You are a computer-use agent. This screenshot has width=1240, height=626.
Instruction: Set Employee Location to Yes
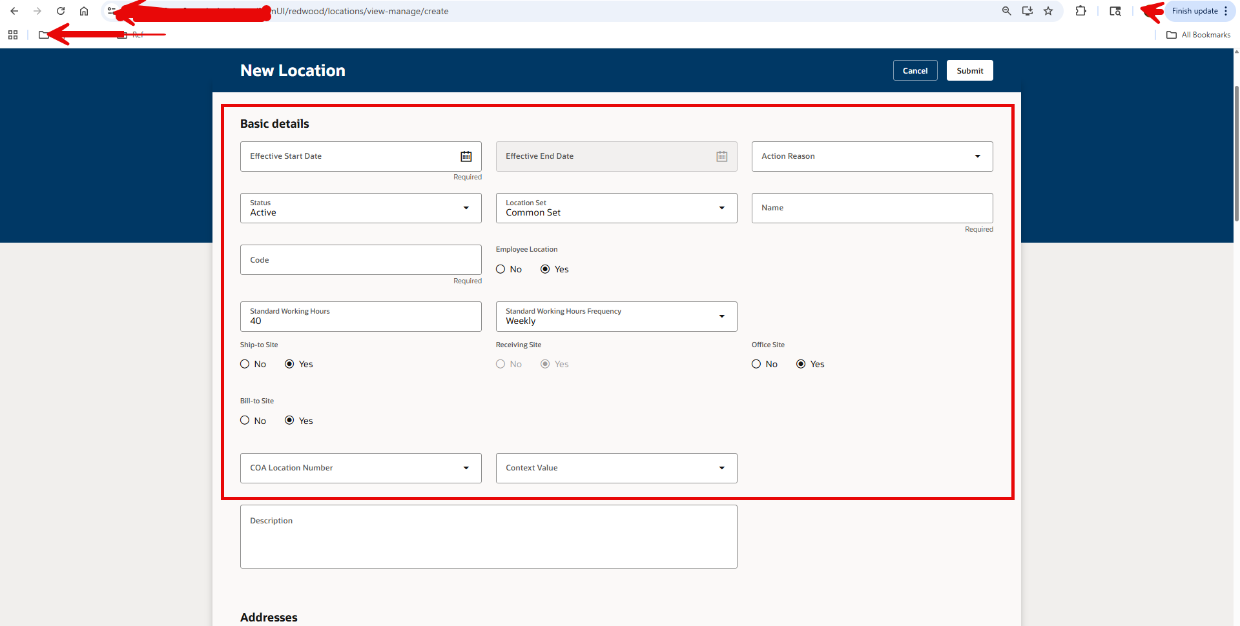(x=545, y=269)
